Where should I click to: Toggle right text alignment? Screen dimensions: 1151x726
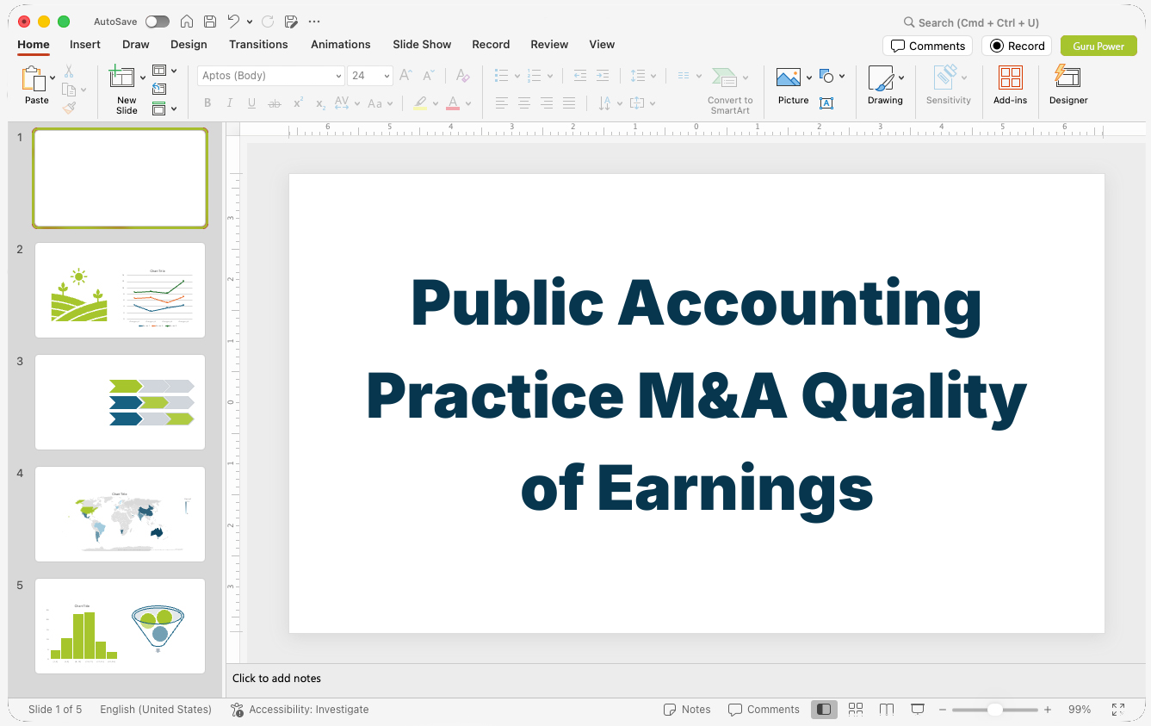tap(547, 103)
